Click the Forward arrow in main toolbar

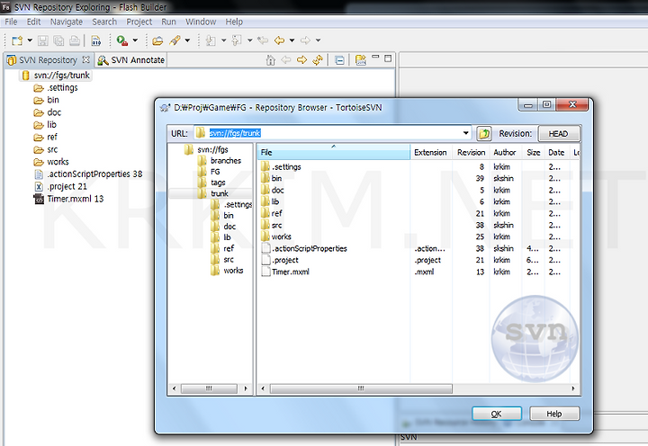[305, 40]
